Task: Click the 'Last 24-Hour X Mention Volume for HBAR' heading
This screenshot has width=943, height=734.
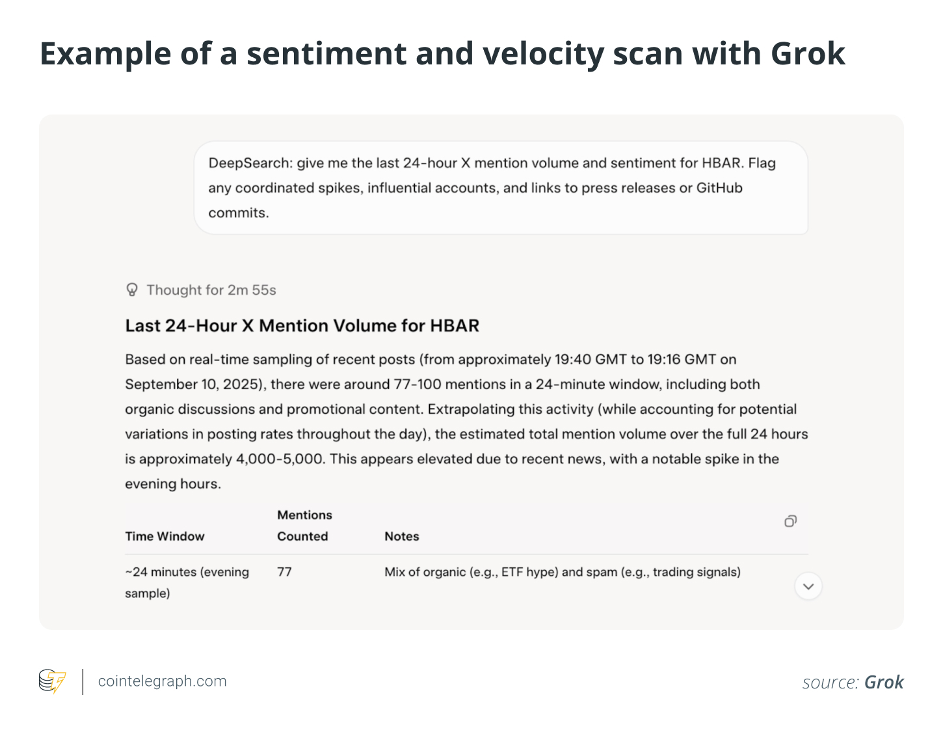Action: pyautogui.click(x=302, y=325)
